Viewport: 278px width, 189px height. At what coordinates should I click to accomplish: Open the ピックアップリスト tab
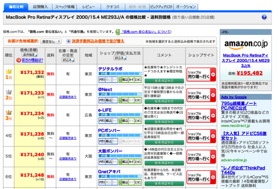(x=161, y=7)
